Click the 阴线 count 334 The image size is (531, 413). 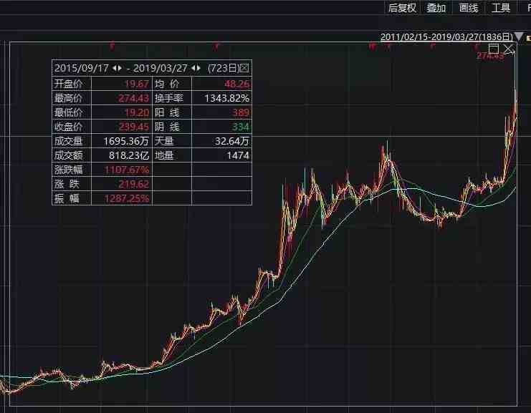click(241, 127)
